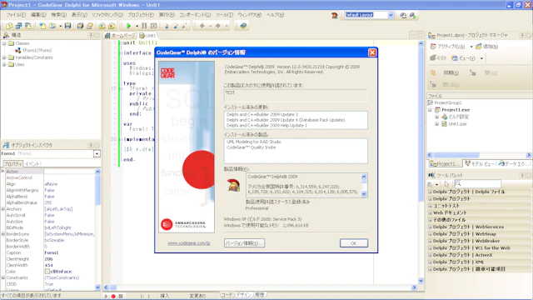Click the 同期 (Sync) star icon
The width and height of the screenshot is (533, 300).
click(x=433, y=72)
